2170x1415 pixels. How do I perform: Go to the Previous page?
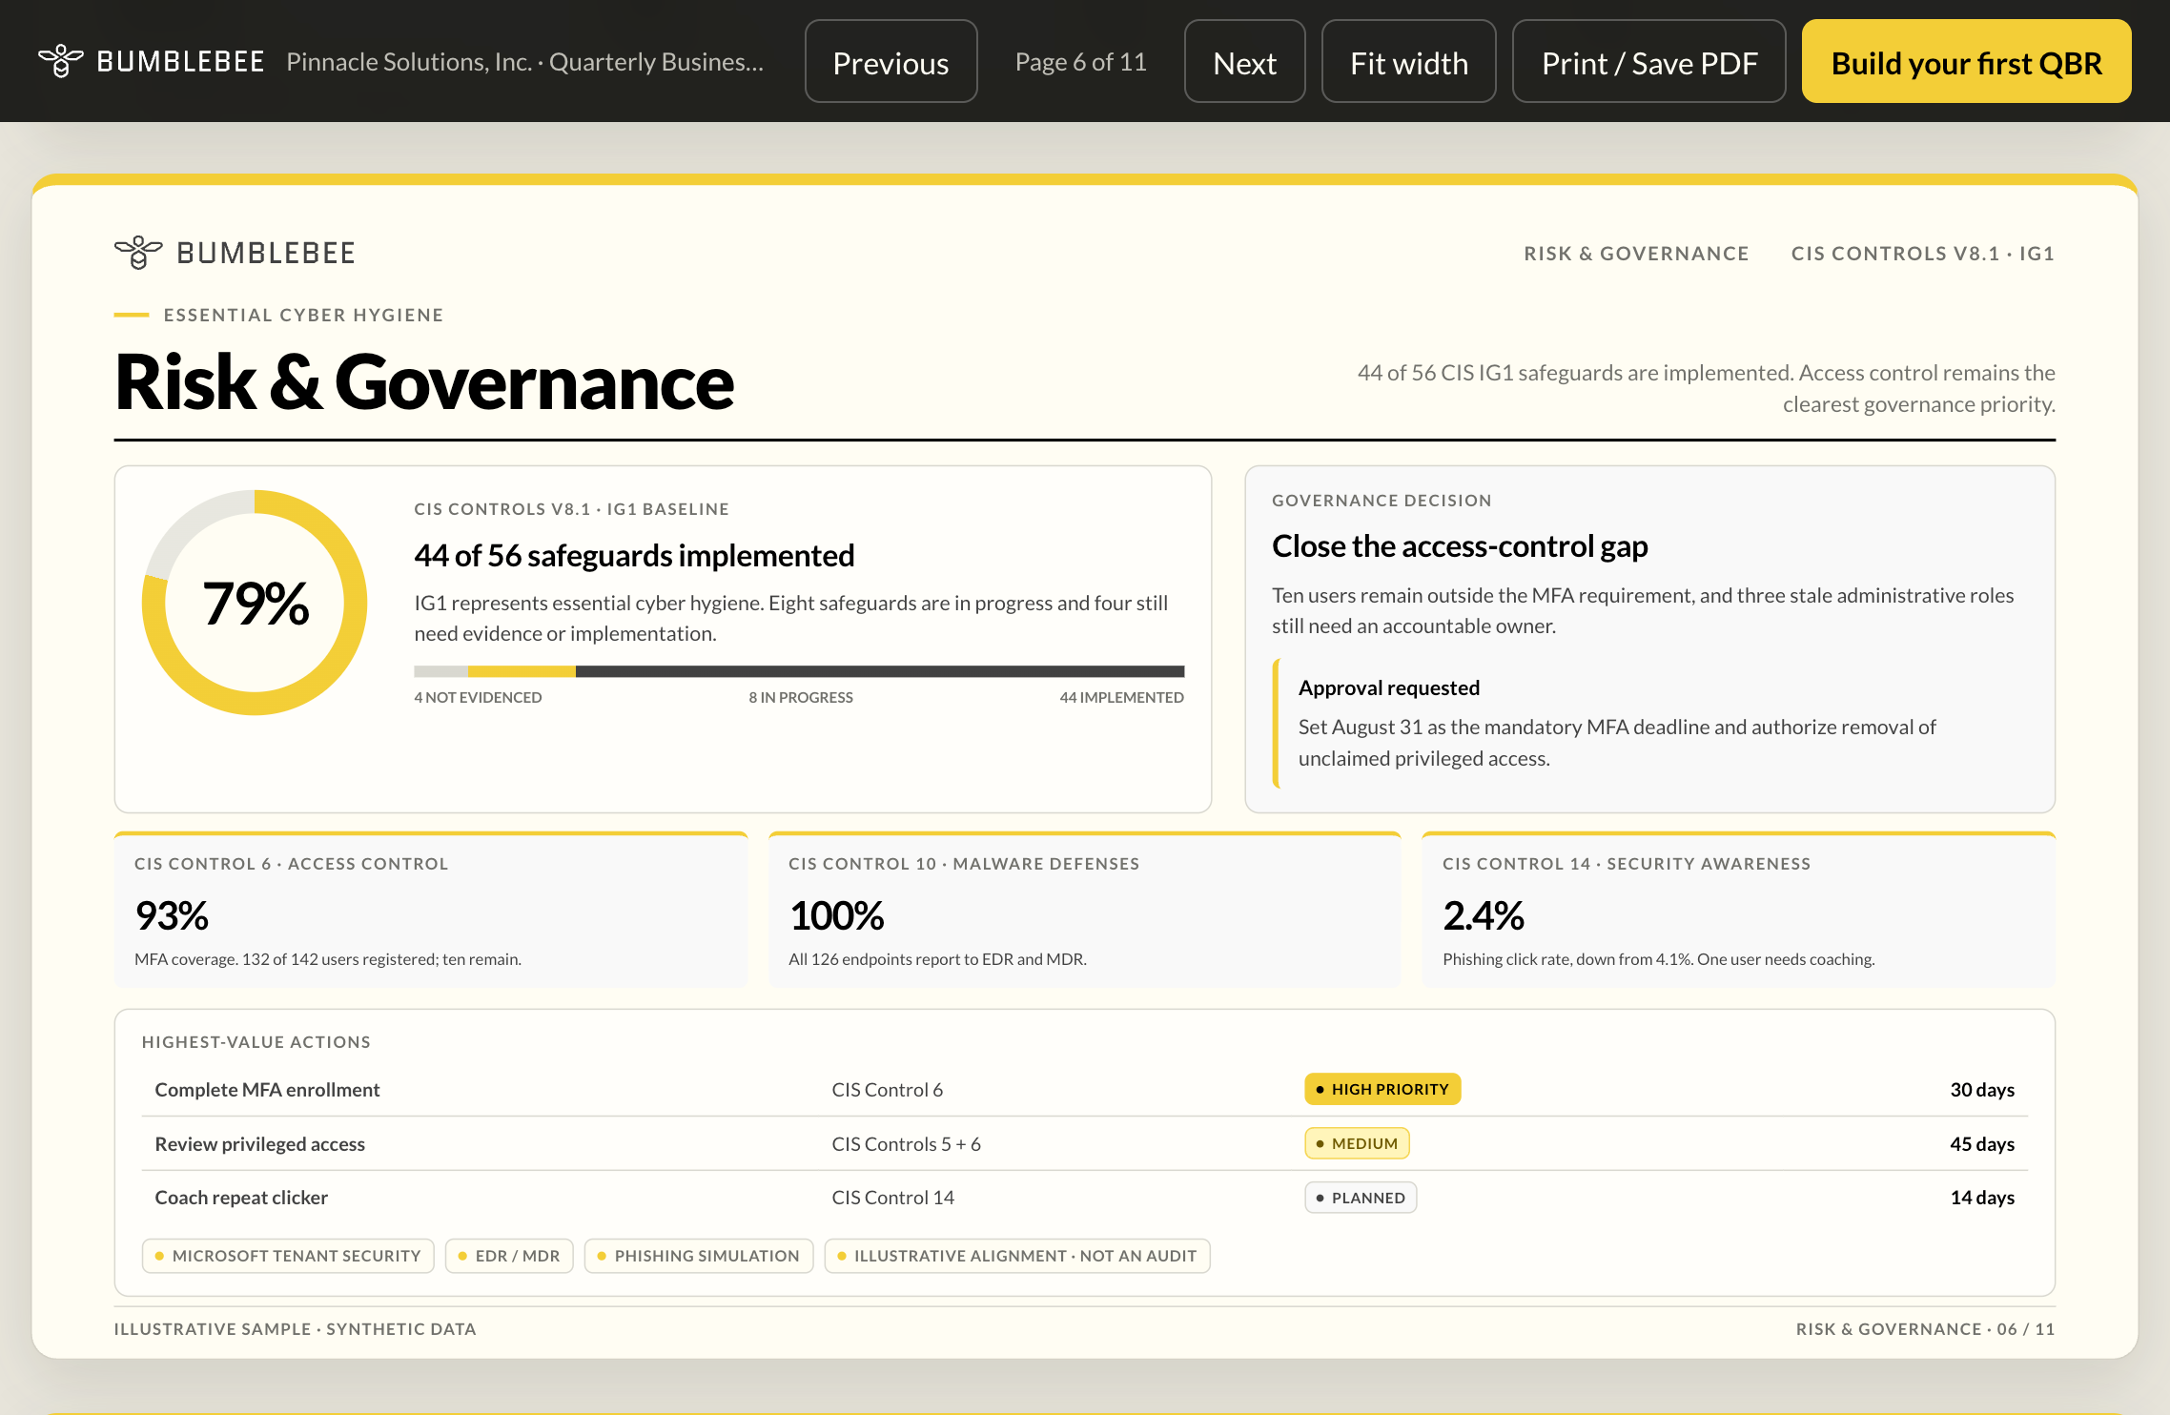891,62
